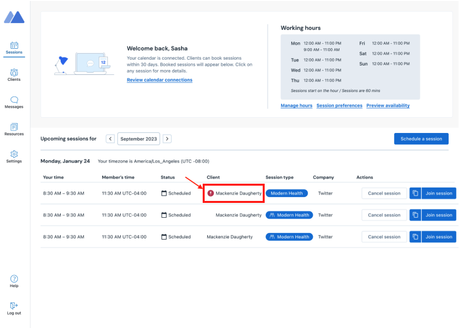Cancel session in the first row
The height and width of the screenshot is (328, 459).
[x=384, y=194]
